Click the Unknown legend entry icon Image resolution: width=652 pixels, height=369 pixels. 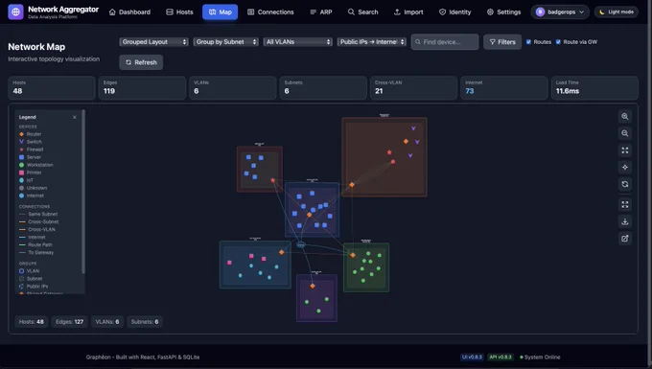tap(22, 188)
